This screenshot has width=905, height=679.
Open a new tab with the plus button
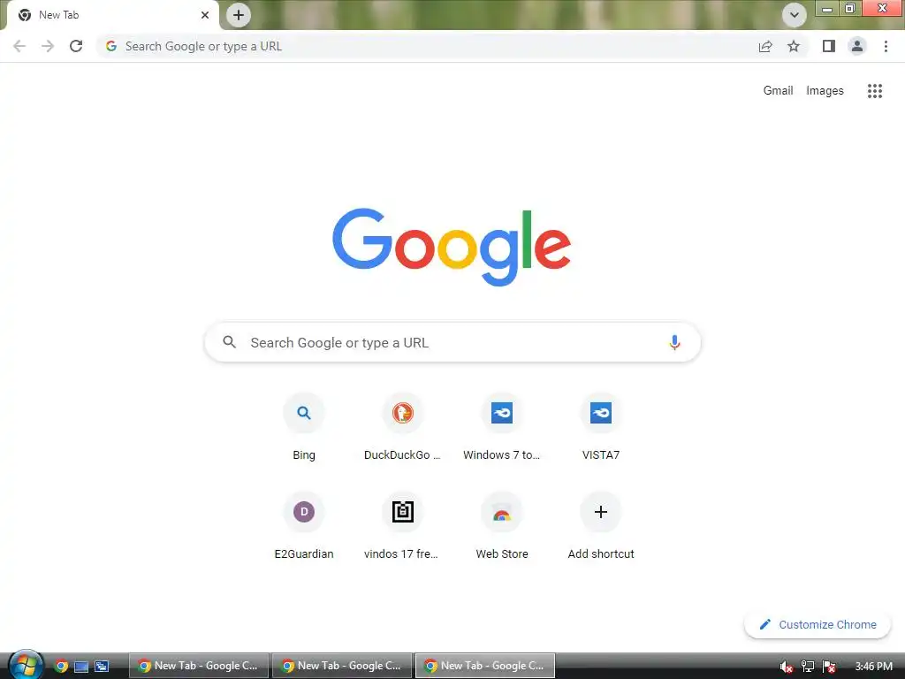coord(239,15)
